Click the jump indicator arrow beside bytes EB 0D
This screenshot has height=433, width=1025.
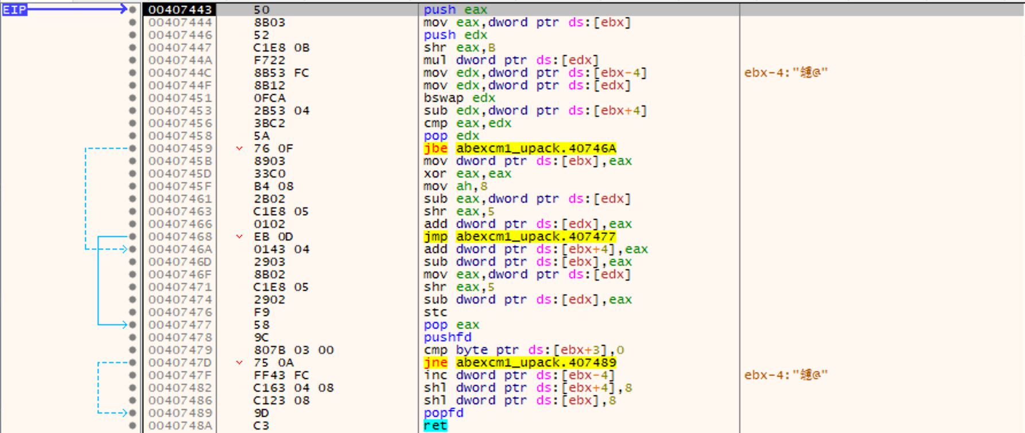[x=239, y=237]
